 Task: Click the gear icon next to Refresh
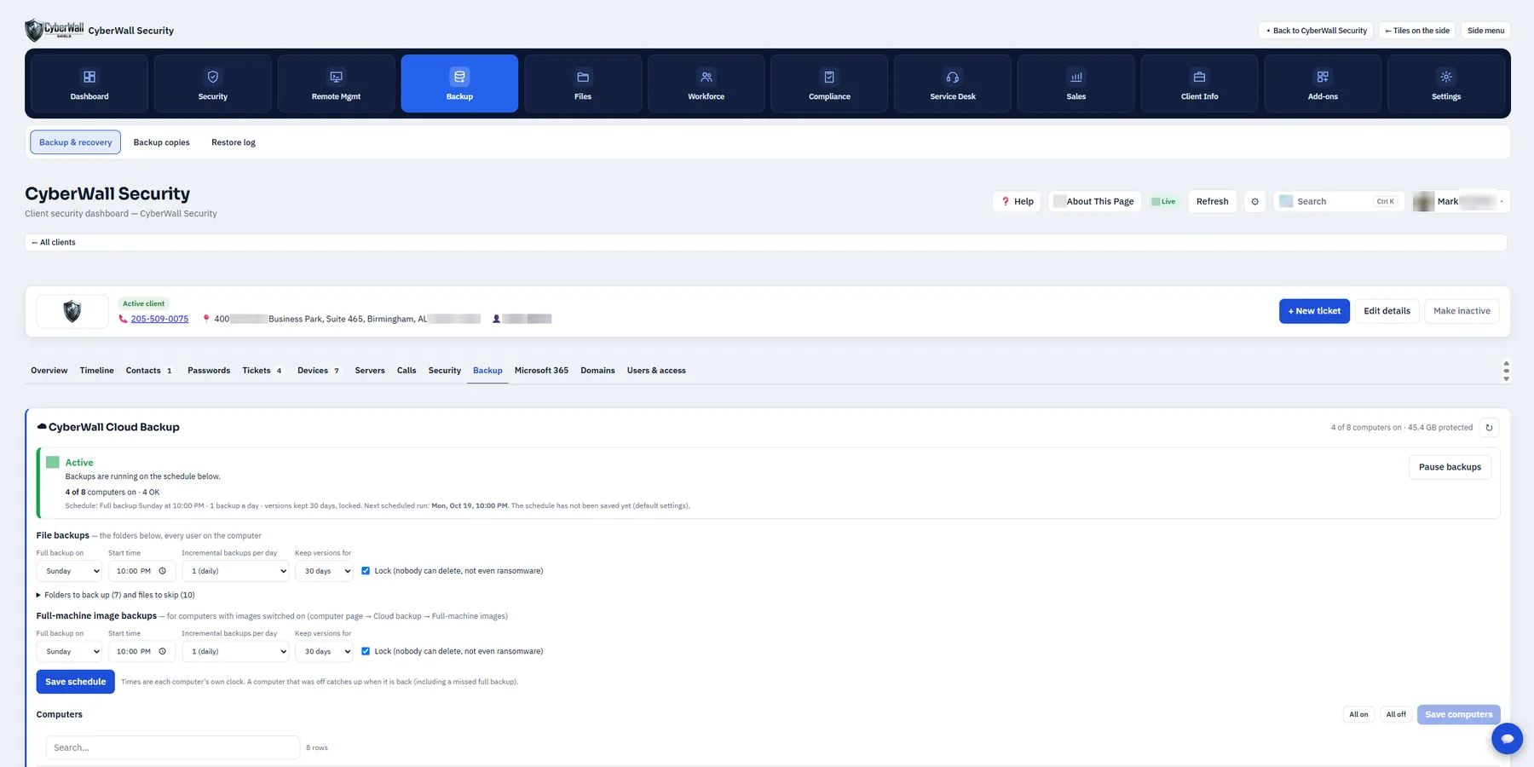tap(1254, 202)
